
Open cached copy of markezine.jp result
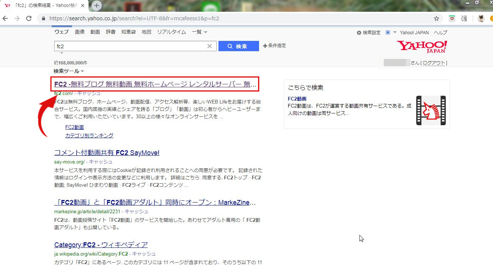137,212
